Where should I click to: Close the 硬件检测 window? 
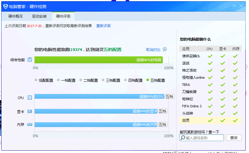pyautogui.click(x=241, y=6)
